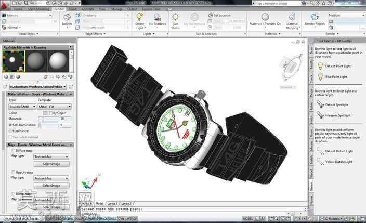Screen dimensions: 366x223
Task: Open the AutoCAD application menu button
Action: pos(4,4)
